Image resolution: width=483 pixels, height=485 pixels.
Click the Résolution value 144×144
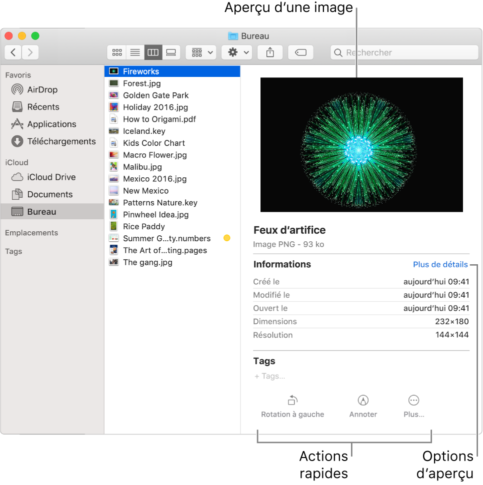[x=452, y=335]
